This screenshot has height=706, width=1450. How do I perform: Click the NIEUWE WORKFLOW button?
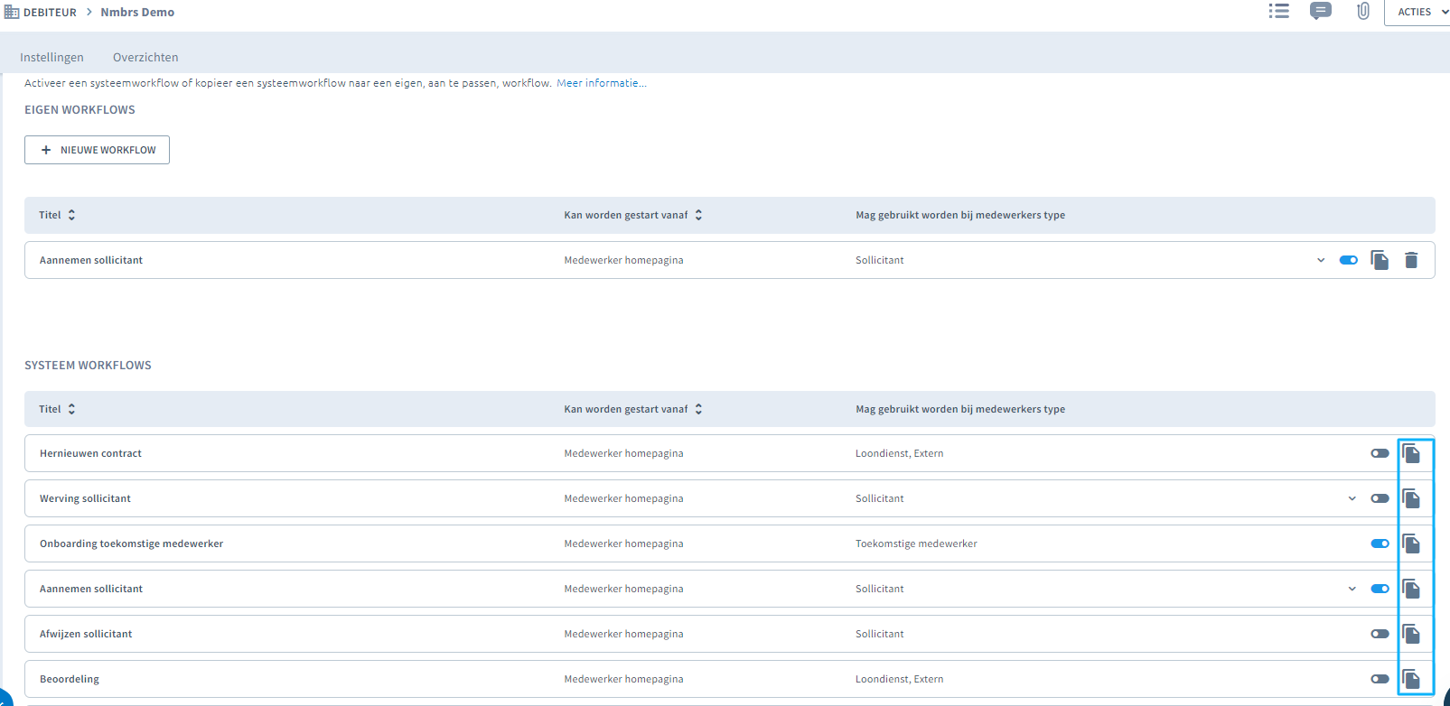point(97,150)
